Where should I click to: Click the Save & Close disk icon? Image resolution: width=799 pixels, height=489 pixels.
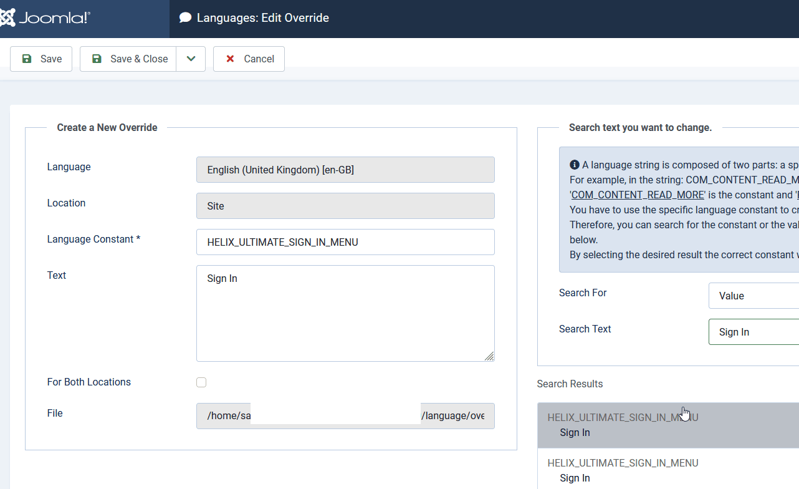click(x=97, y=59)
